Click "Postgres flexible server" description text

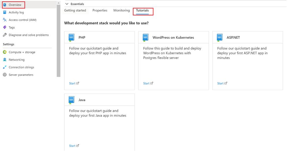(161, 58)
